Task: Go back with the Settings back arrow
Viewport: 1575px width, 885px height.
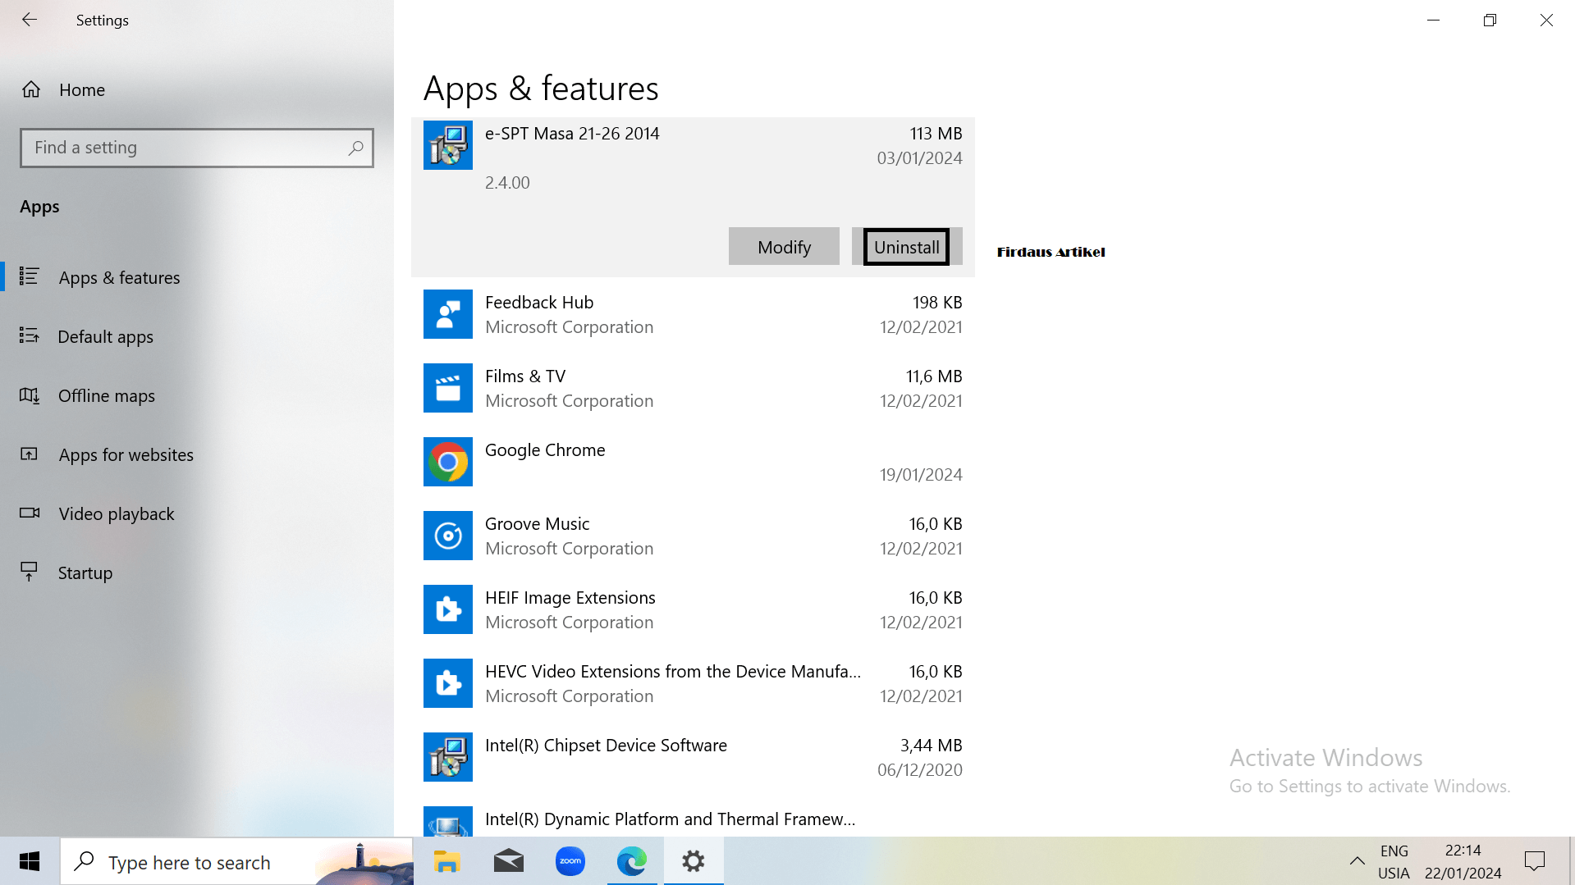Action: point(30,20)
